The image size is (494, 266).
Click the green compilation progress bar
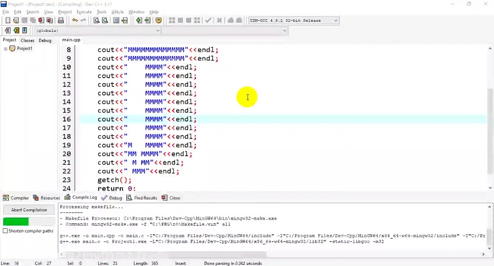point(16,222)
